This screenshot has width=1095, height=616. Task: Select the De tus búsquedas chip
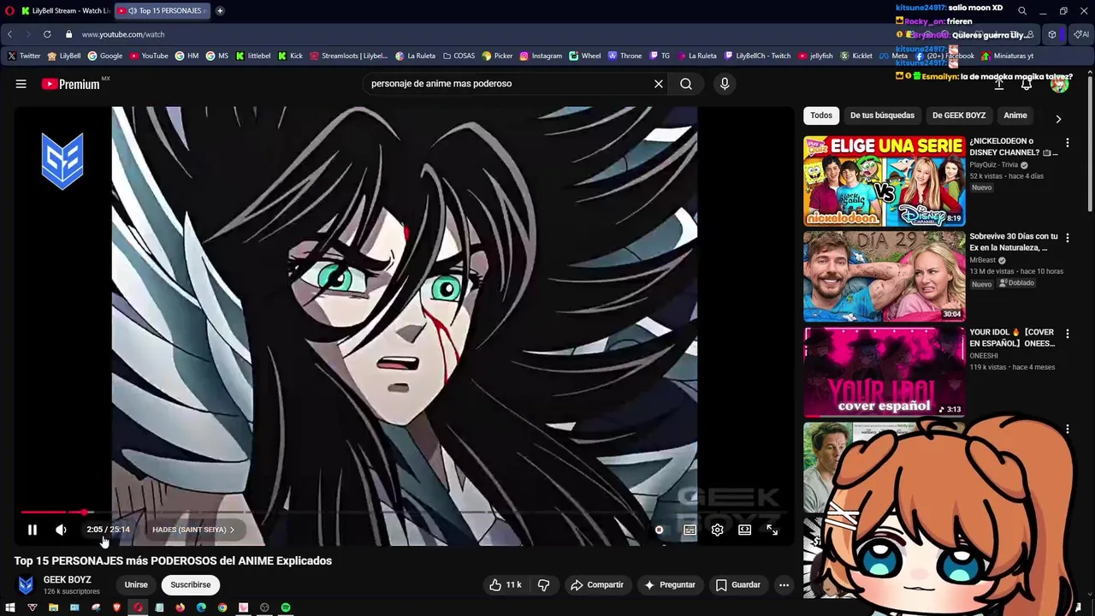click(882, 115)
